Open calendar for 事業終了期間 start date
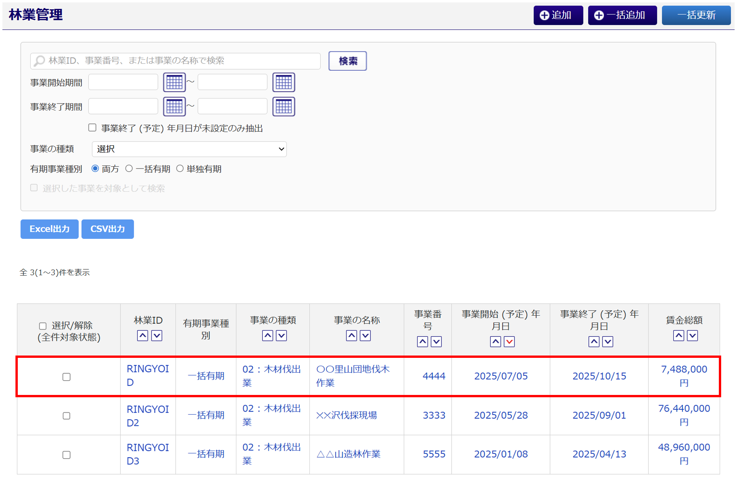This screenshot has height=490, width=737. (174, 107)
